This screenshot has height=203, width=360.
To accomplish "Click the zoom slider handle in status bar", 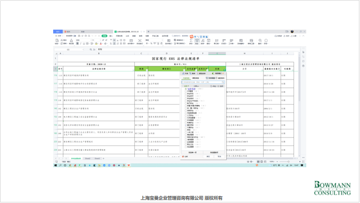I will 288,162.
